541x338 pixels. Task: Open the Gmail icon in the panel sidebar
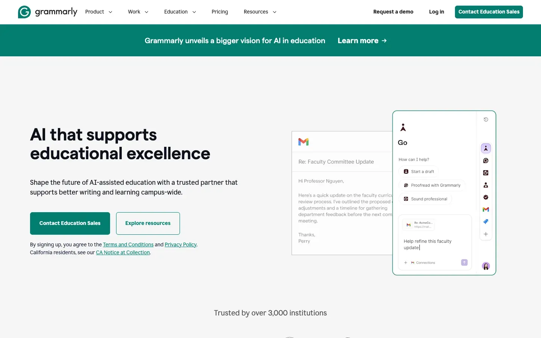[x=486, y=210]
